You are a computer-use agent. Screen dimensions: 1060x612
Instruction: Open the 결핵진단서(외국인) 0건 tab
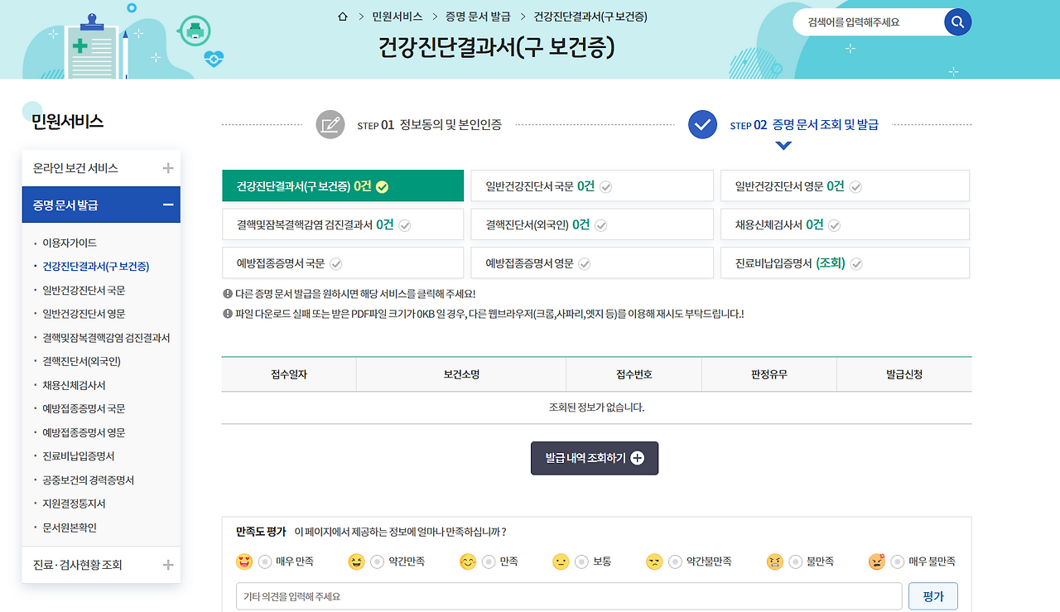coord(591,224)
